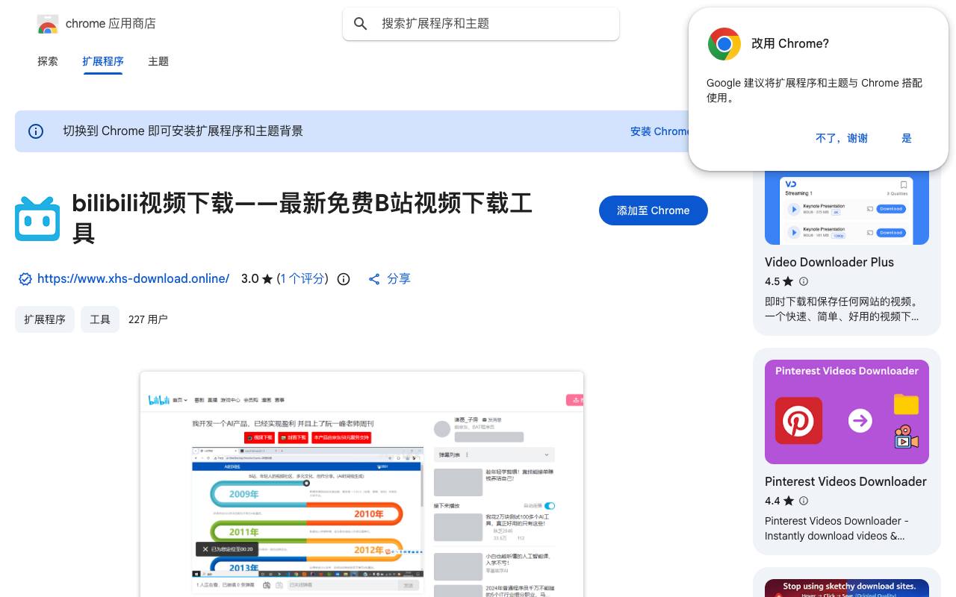Screen dimensions: 956x597
Task: Click the info icon beside Pinterest Videos Downloader rating
Action: pyautogui.click(x=804, y=501)
